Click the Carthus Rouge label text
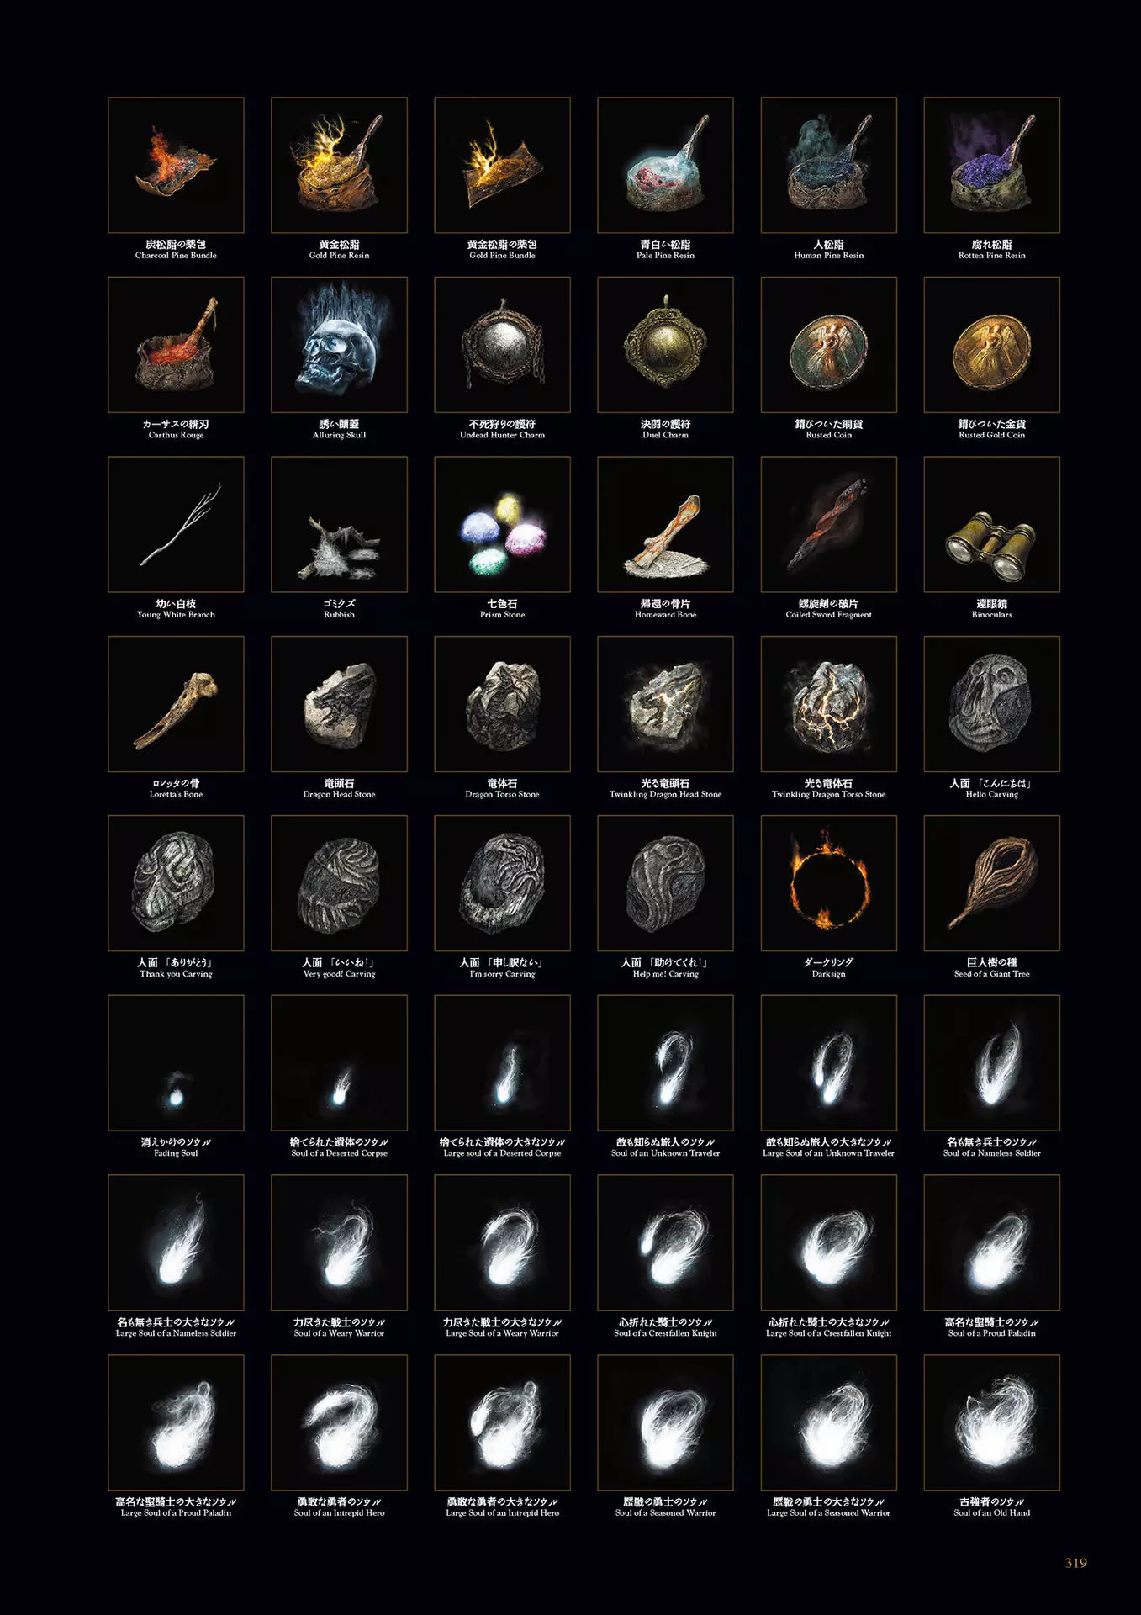This screenshot has width=1141, height=1615. click(176, 435)
